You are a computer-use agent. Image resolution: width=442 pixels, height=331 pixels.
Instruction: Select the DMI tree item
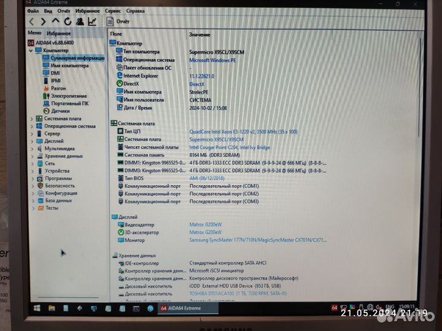[x=52, y=73]
